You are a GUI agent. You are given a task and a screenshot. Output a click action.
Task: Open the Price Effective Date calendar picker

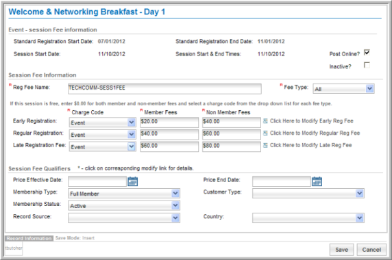pyautogui.click(x=133, y=181)
